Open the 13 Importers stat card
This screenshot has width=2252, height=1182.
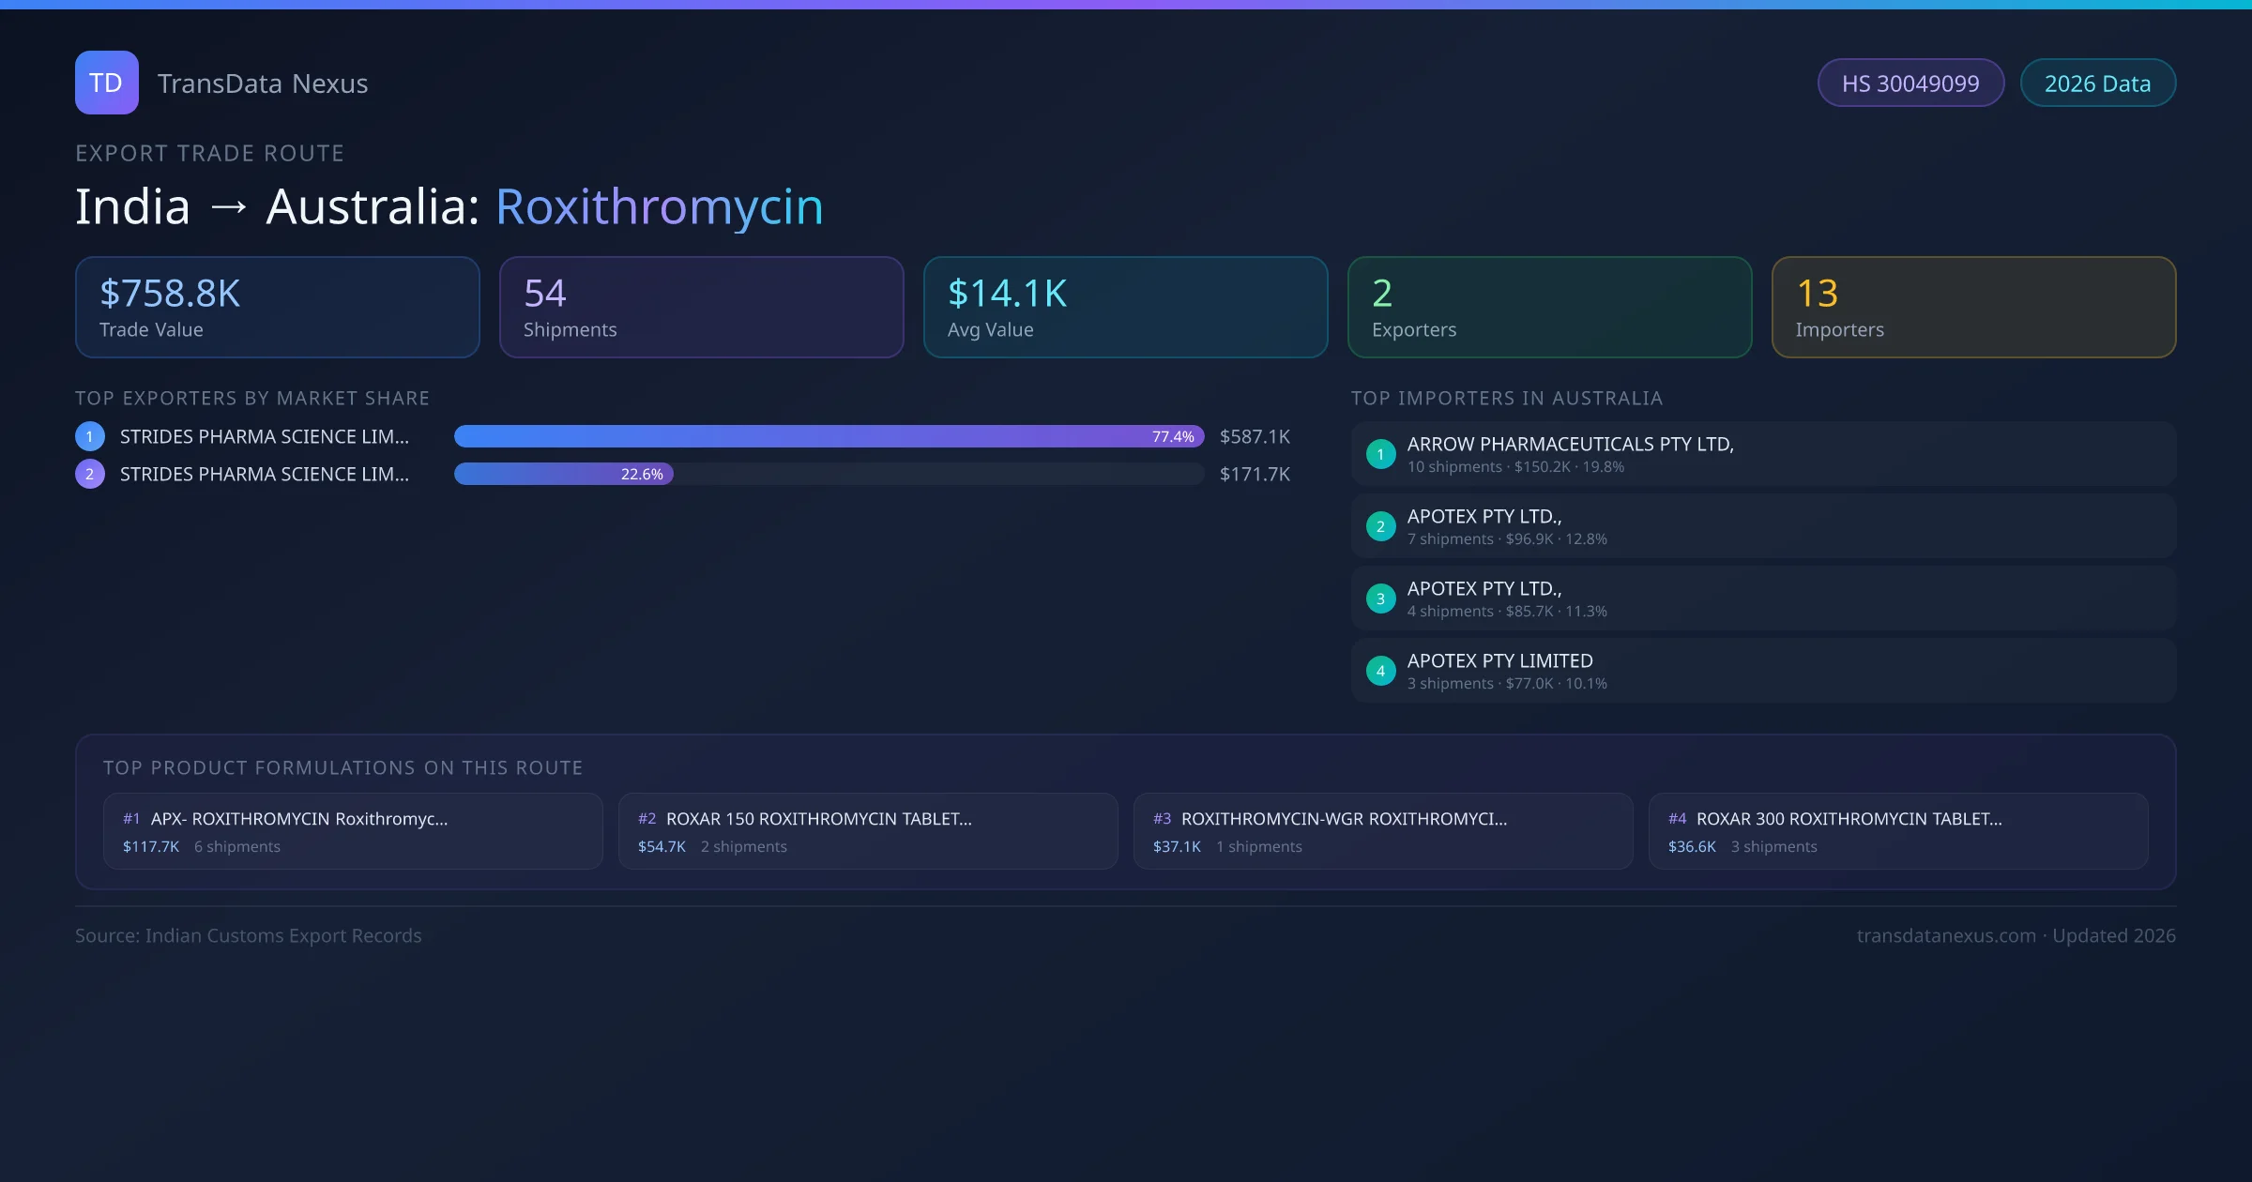click(x=1973, y=308)
